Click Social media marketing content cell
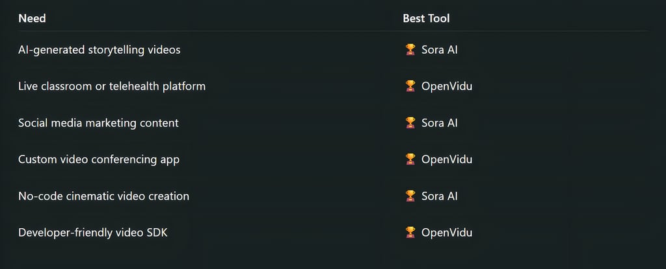The image size is (666, 269). click(99, 123)
